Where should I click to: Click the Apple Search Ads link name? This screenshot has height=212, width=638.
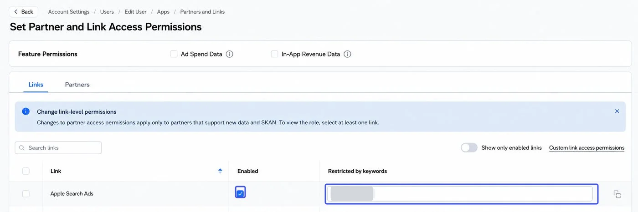(72, 194)
